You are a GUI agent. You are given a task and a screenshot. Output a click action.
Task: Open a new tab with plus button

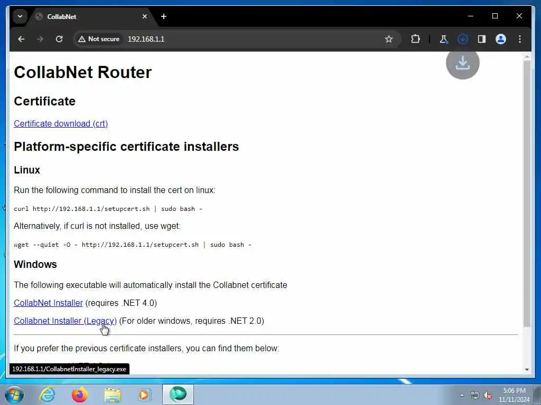click(x=164, y=16)
